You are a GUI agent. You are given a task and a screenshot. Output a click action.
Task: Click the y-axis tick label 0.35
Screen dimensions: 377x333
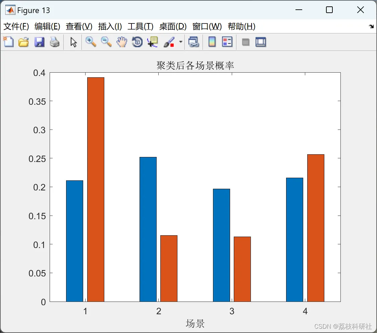(x=37, y=101)
